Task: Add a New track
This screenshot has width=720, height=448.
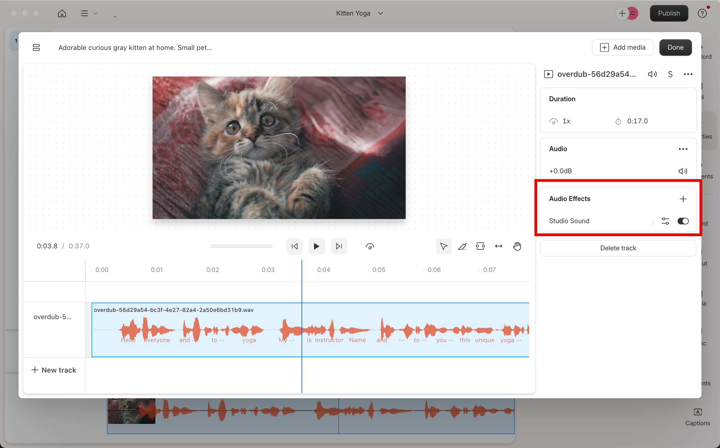Action: click(x=53, y=370)
